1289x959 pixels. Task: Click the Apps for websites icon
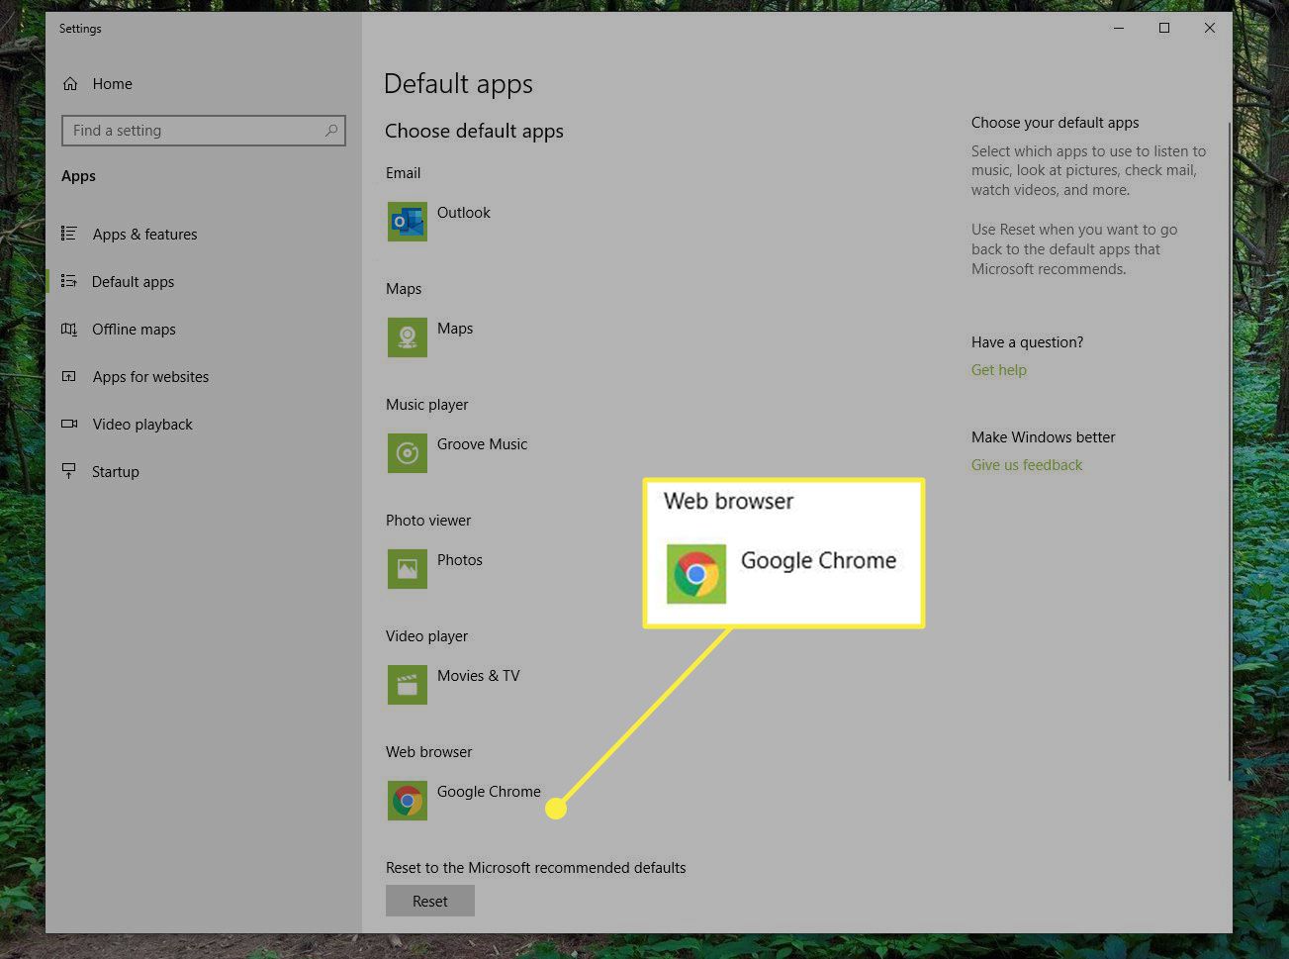click(69, 376)
